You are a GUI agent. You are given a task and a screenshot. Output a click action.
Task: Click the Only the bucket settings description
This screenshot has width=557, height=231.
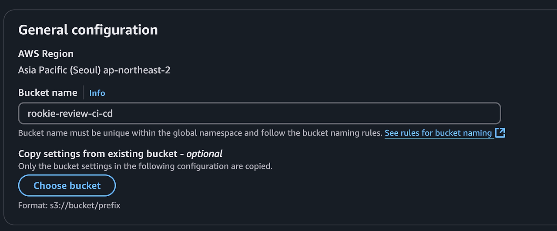145,166
